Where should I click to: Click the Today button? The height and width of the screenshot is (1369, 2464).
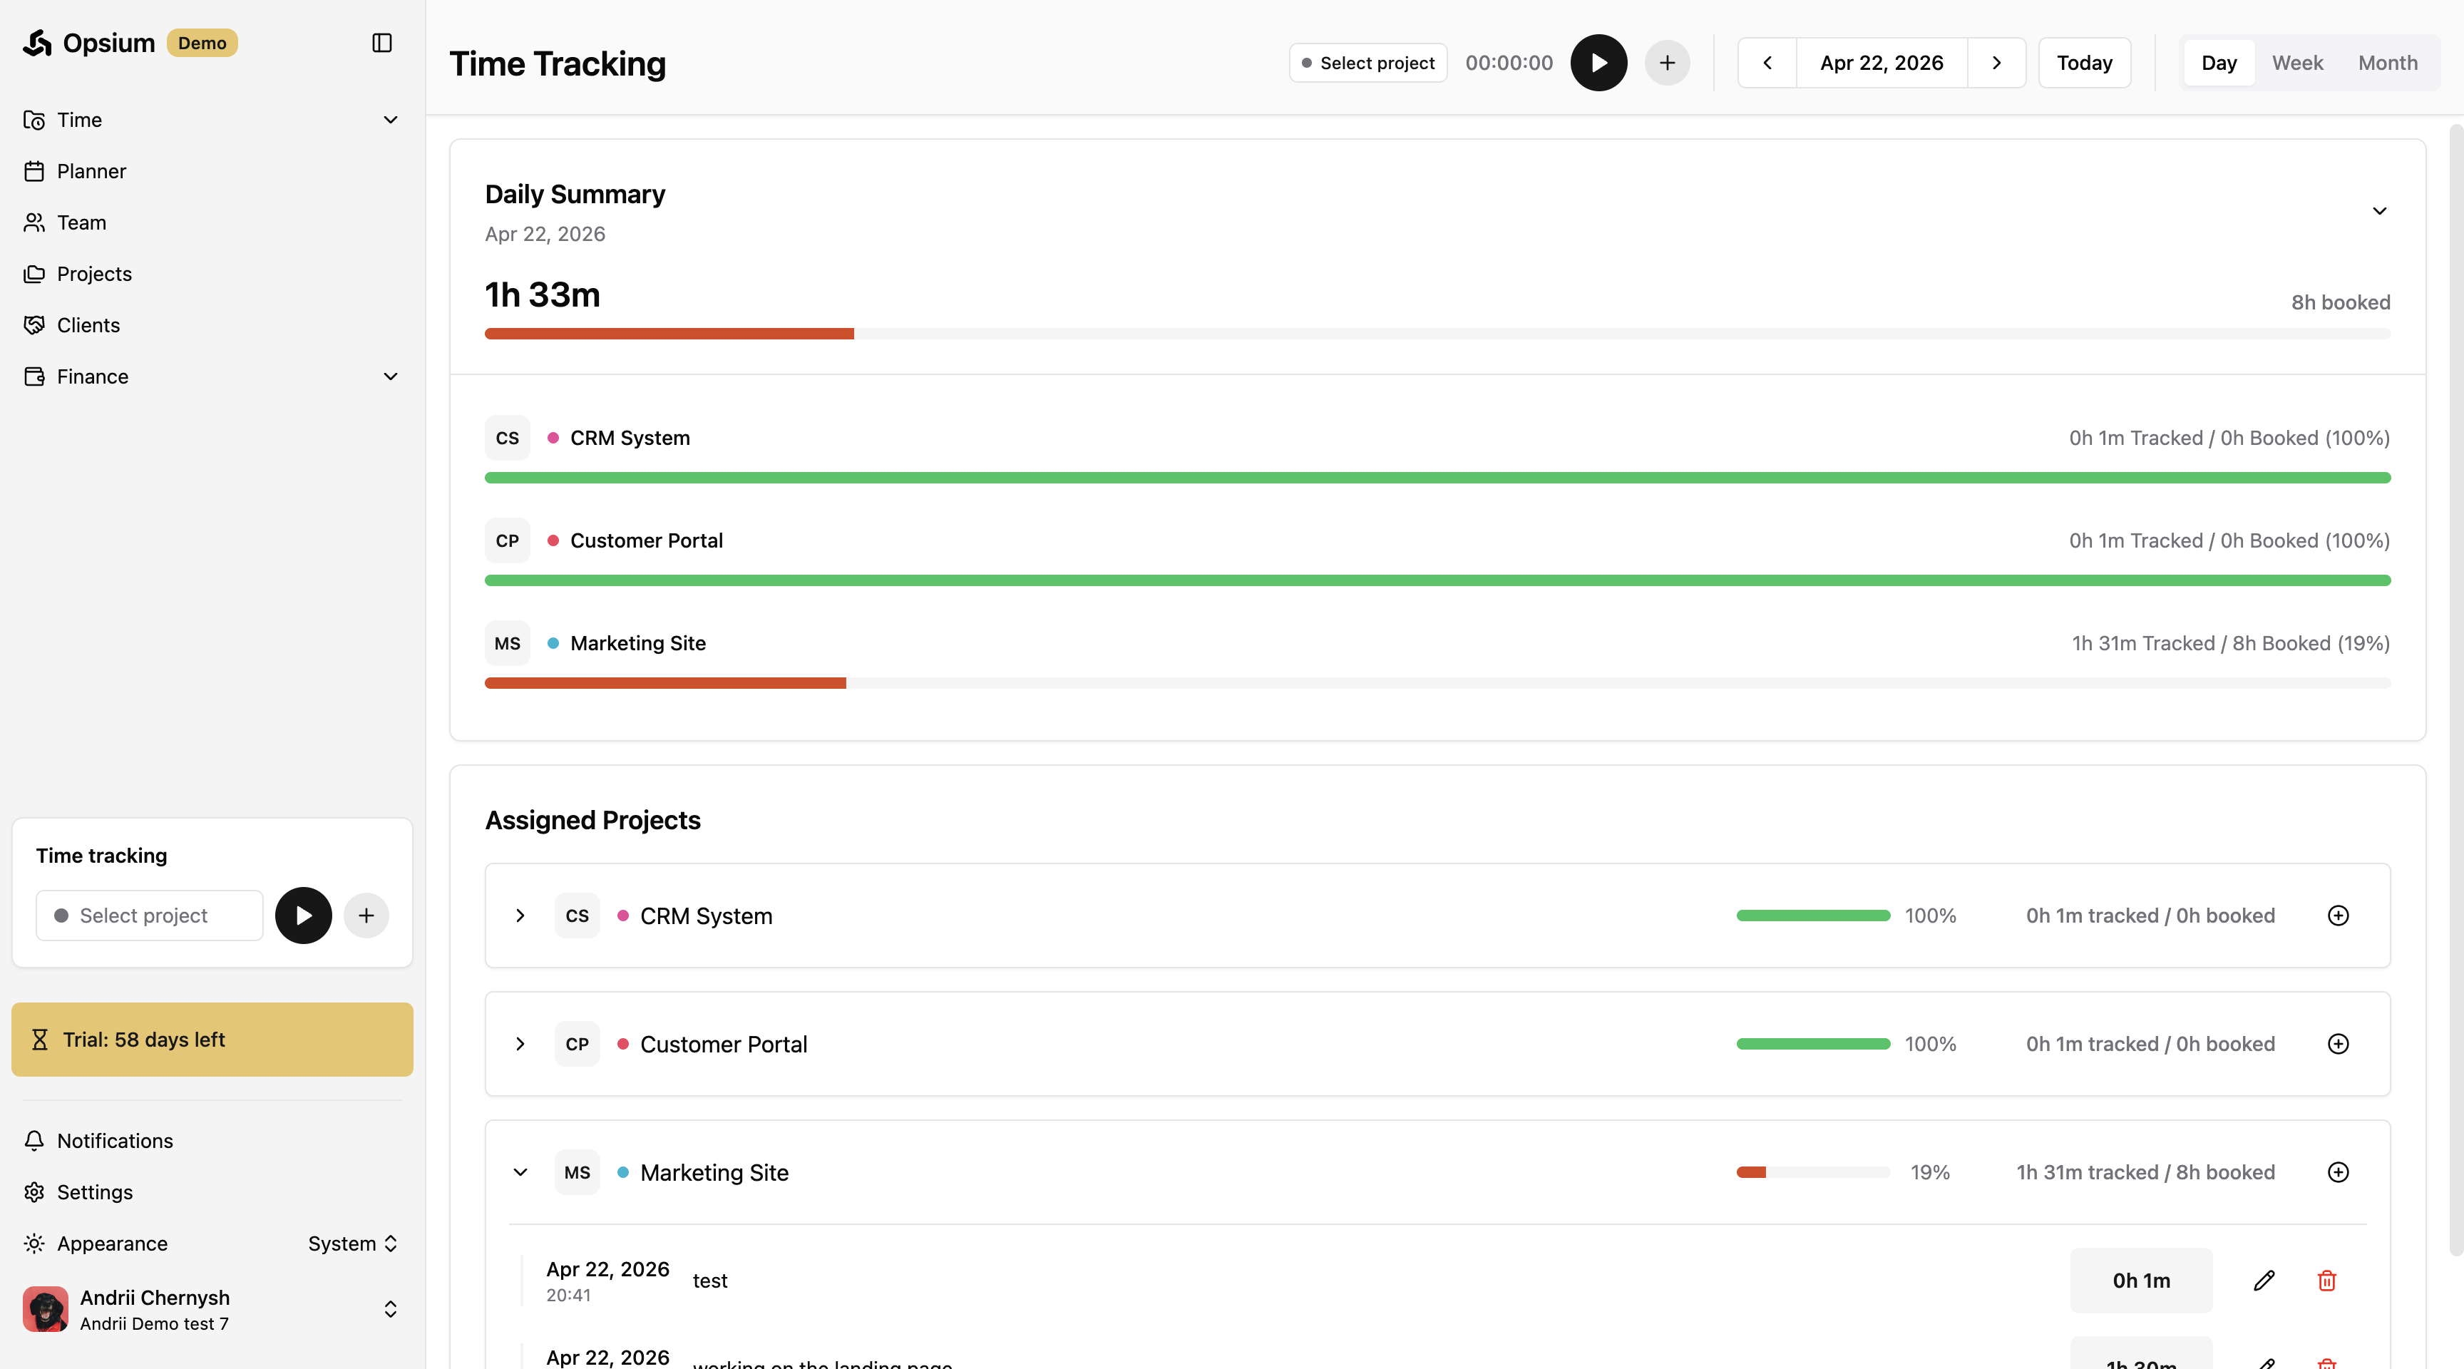point(2083,63)
